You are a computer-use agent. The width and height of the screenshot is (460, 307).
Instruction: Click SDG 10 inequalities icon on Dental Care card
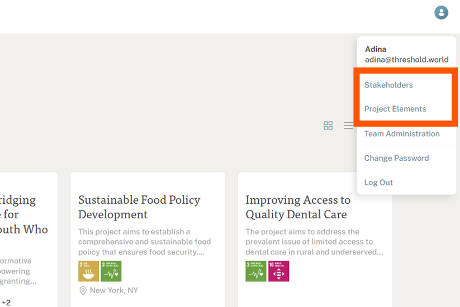(279, 271)
